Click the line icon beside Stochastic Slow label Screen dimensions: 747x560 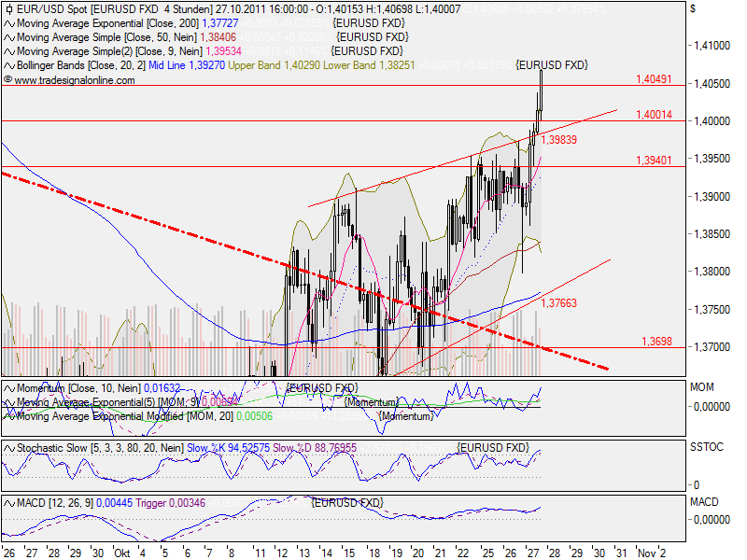[x=9, y=448]
